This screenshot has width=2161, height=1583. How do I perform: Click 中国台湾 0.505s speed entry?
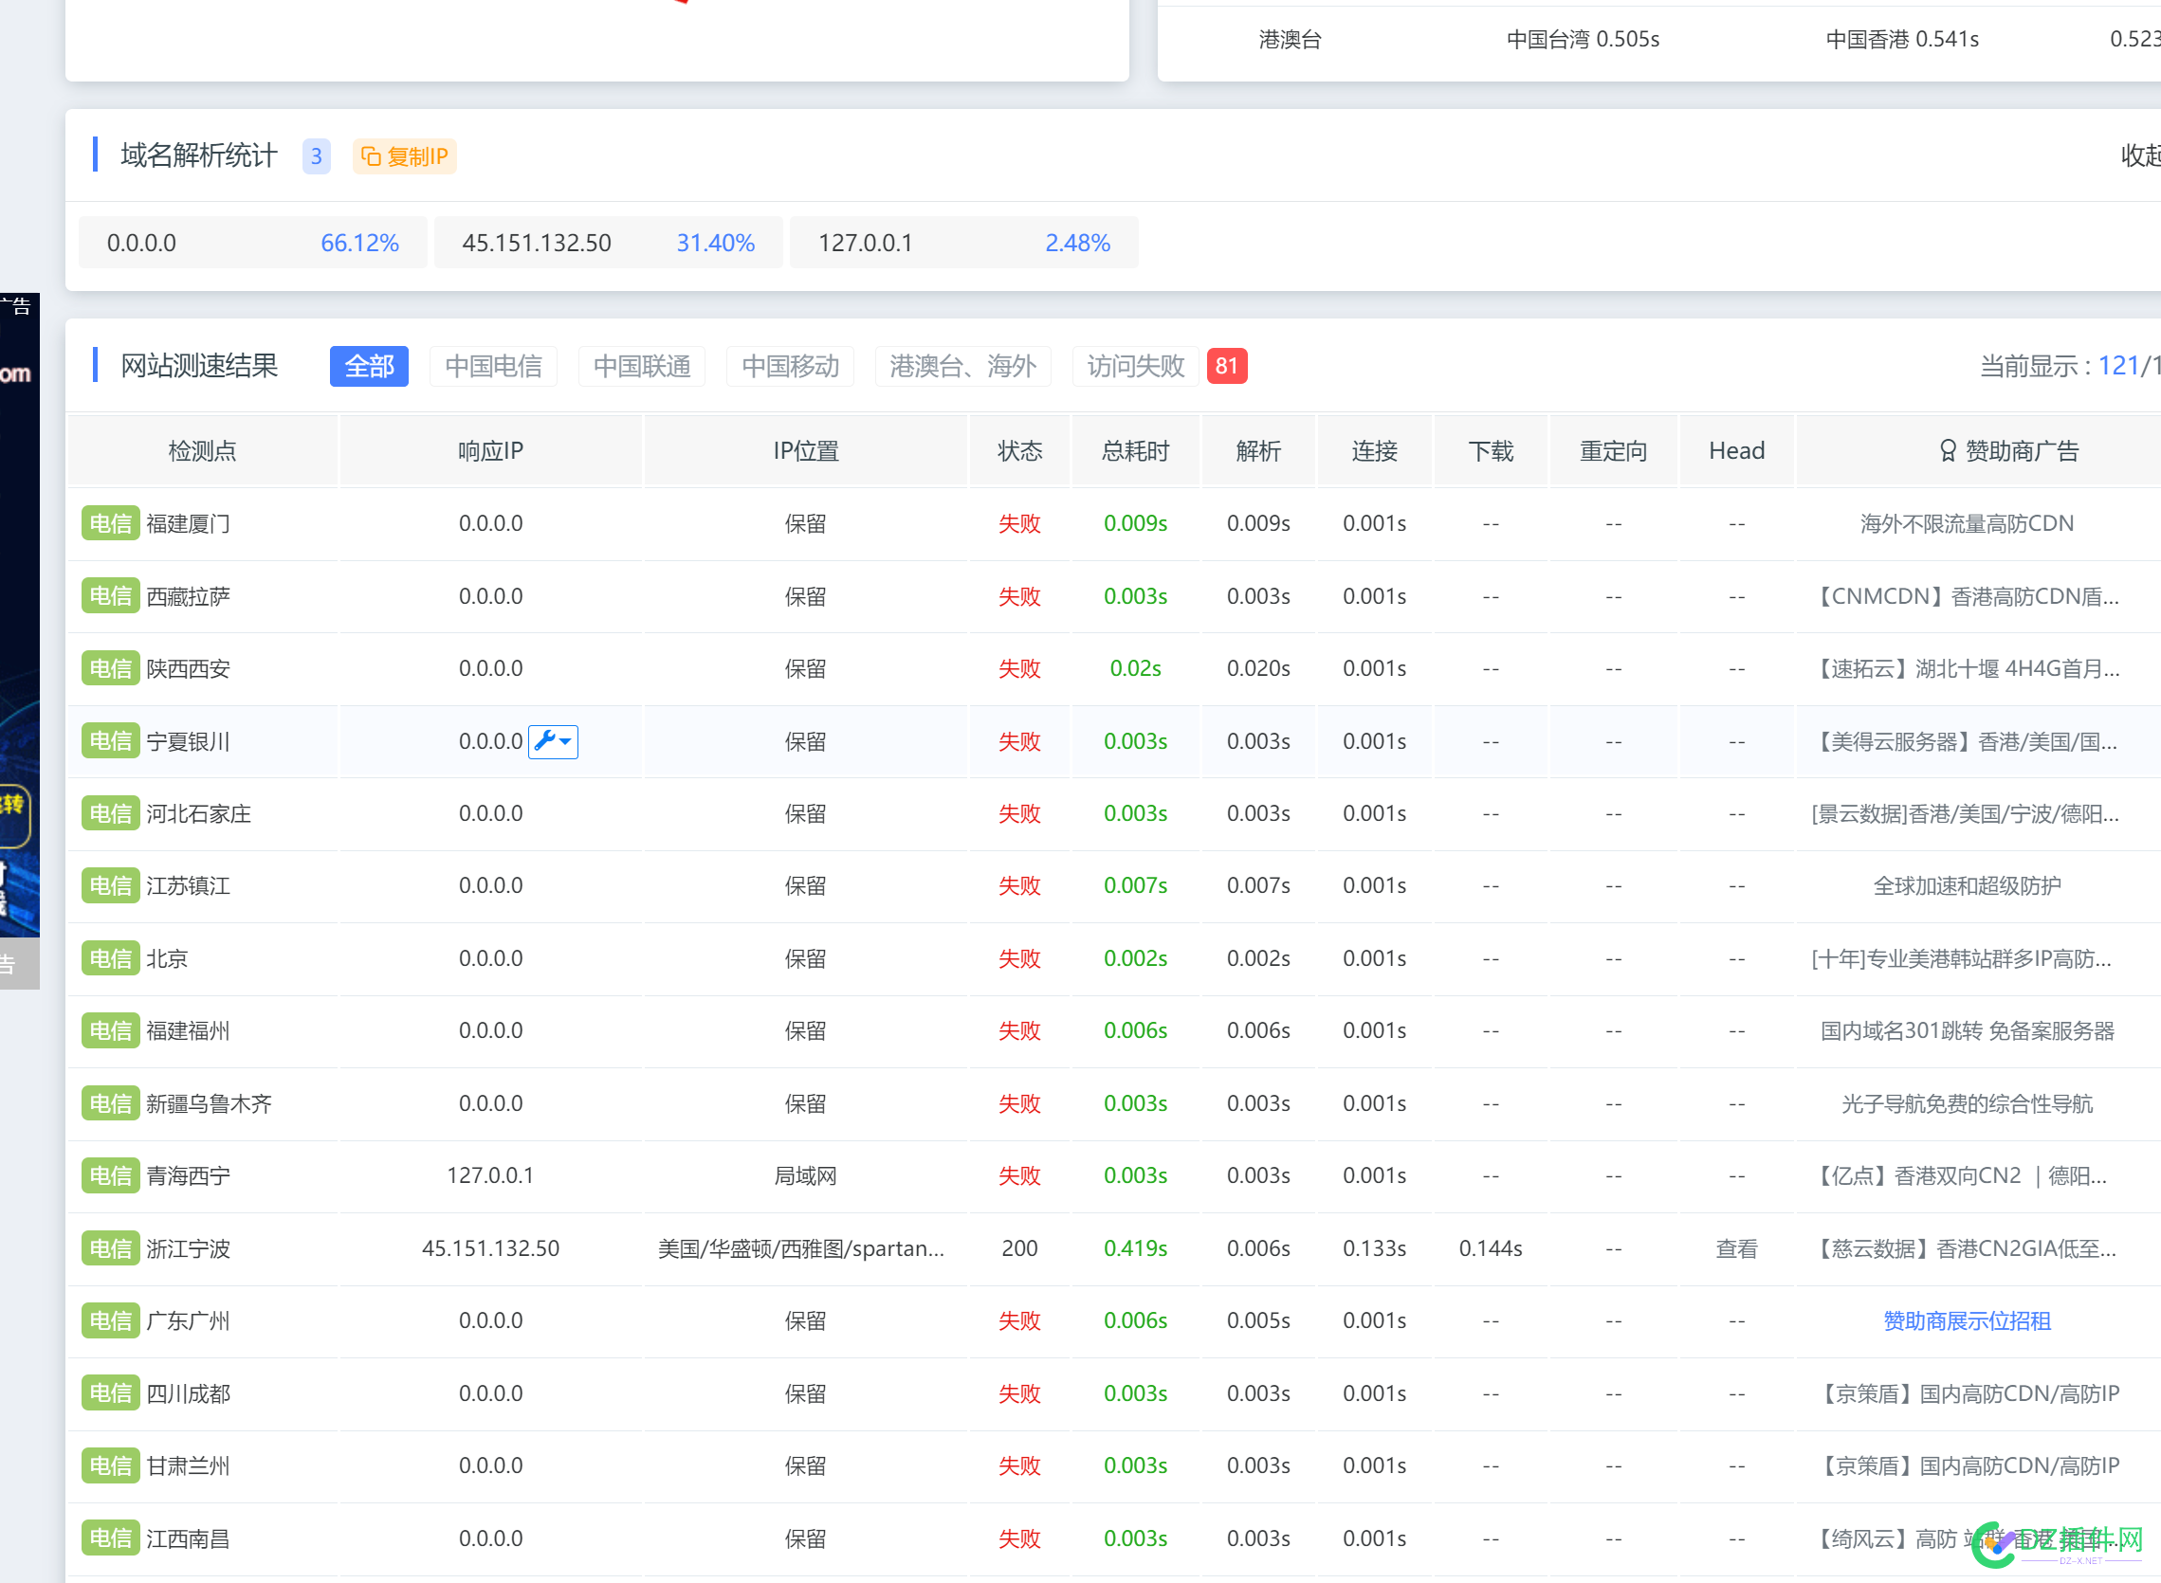click(x=1584, y=39)
